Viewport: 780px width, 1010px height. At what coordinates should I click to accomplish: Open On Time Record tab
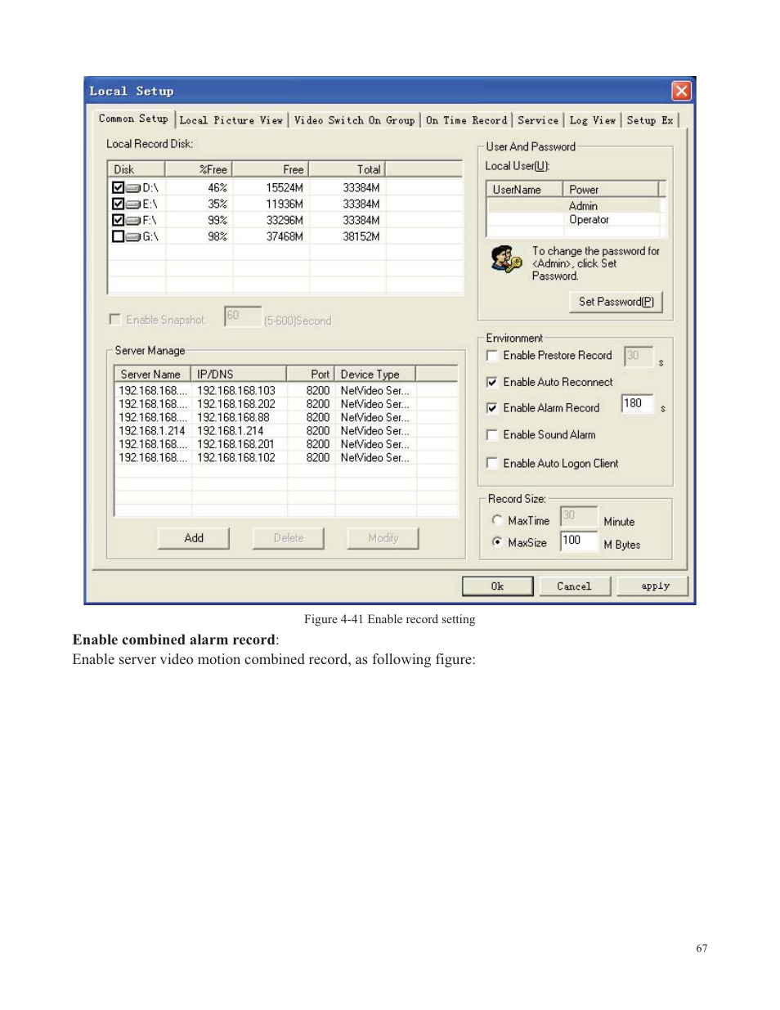click(466, 121)
